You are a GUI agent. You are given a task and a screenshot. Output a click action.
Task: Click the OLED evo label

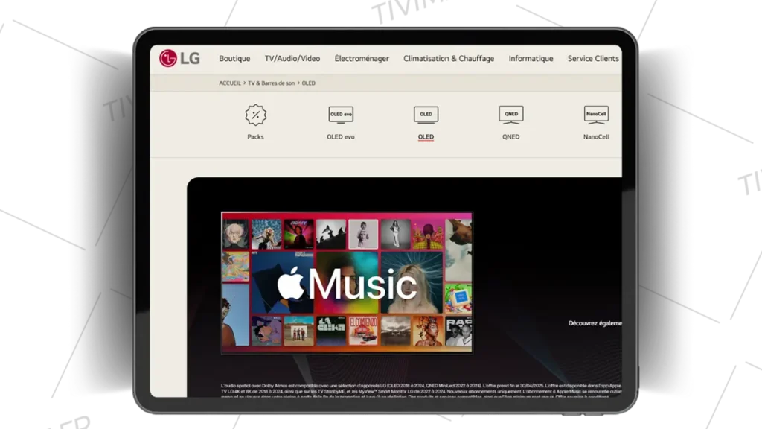(341, 137)
